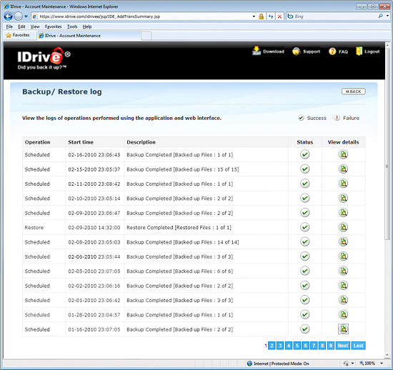
Task: Open details for 02-01-2010 23:06:42 backup
Action: 343,300
